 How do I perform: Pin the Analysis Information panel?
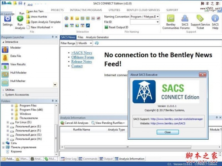216,117
